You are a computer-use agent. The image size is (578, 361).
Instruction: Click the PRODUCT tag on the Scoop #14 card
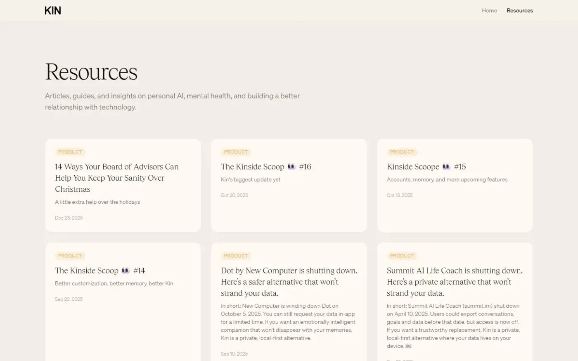[70, 256]
